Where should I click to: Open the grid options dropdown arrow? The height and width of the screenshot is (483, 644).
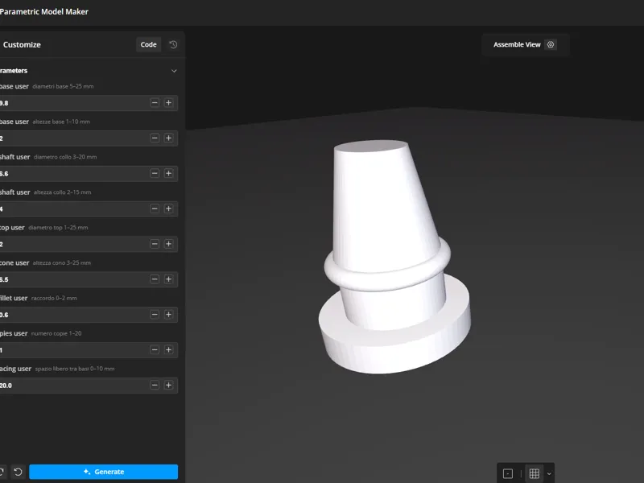(549, 474)
